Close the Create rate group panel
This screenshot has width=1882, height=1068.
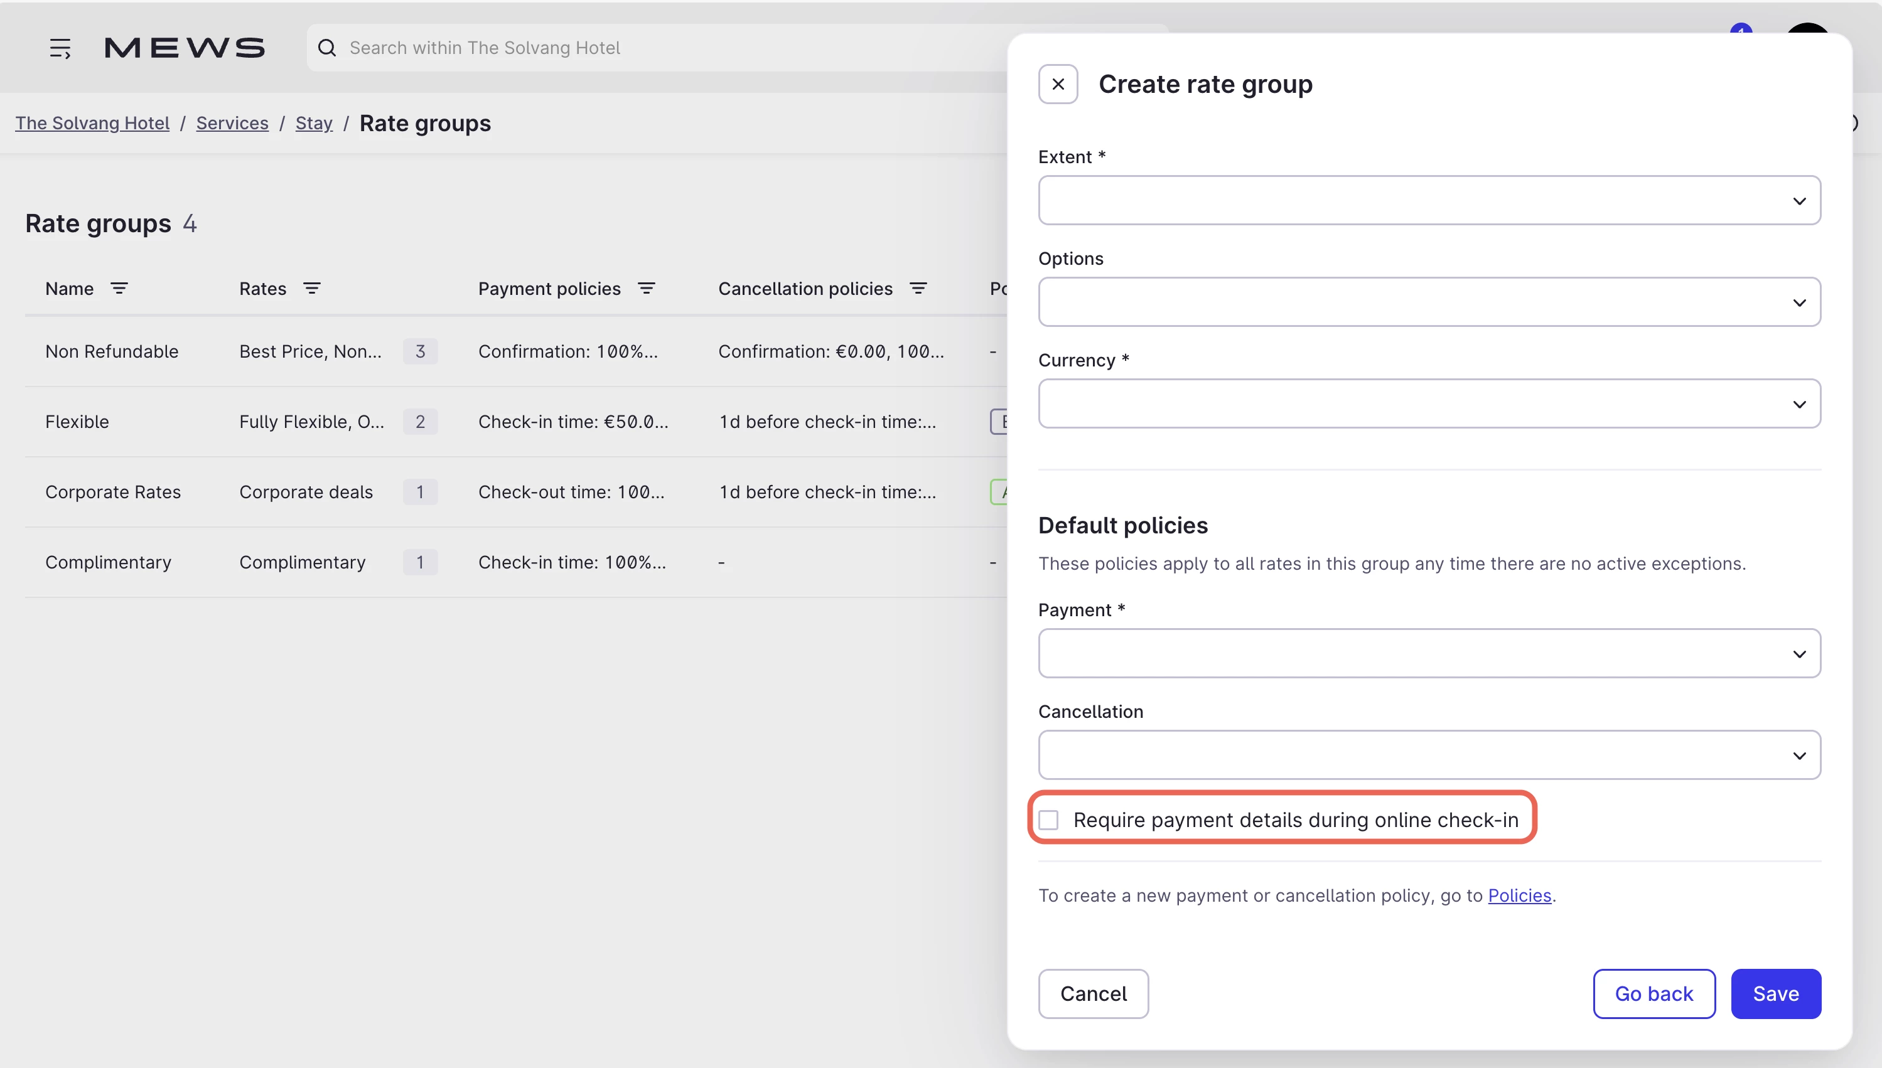1057,84
